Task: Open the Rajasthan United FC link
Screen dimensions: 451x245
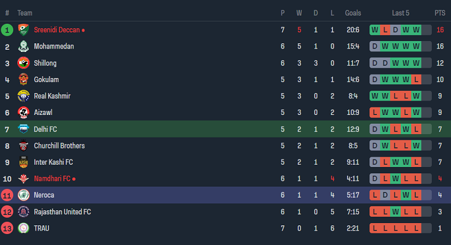Action: (62, 212)
